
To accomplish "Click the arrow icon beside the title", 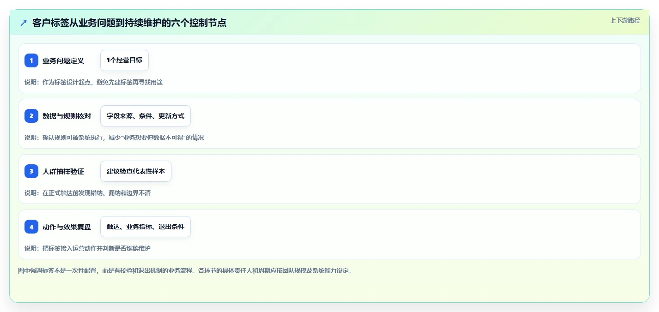I will pyautogui.click(x=24, y=23).
